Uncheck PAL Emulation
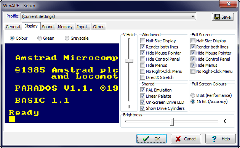The width and height of the screenshot is (240, 148). tap(142, 90)
